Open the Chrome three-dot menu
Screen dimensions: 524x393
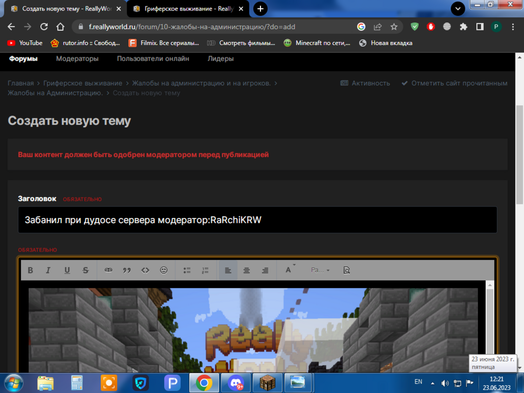click(x=513, y=27)
